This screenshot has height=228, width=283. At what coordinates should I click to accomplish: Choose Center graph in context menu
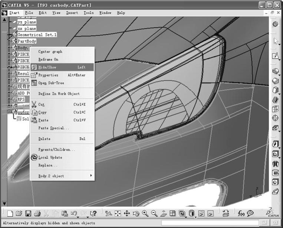pyautogui.click(x=62, y=52)
